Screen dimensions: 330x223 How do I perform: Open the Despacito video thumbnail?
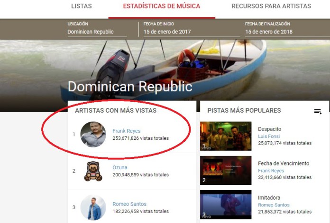tap(226, 136)
